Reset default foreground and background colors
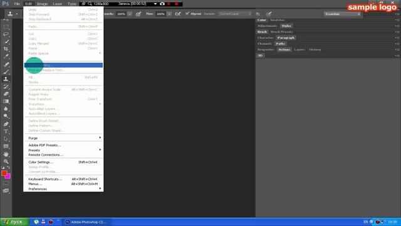This screenshot has width=401, height=226. [3, 168]
